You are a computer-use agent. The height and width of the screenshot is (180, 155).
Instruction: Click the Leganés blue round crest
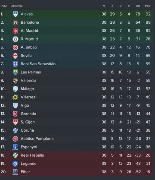pyautogui.click(x=15, y=164)
